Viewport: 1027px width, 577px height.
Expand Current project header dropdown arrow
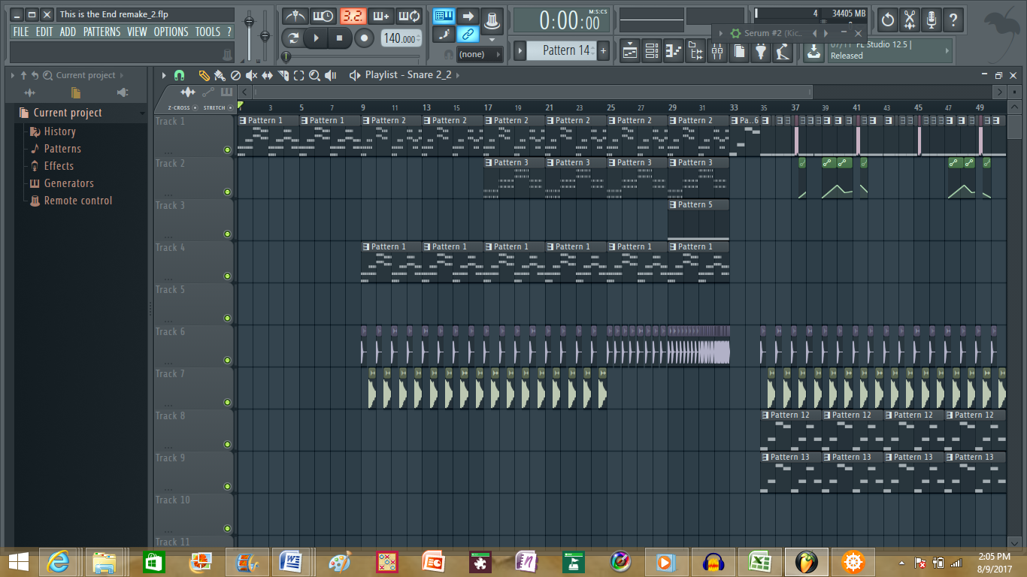141,113
